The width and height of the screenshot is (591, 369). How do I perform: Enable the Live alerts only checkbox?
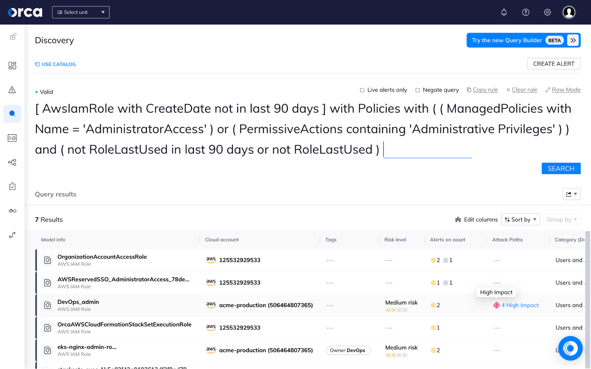(x=362, y=90)
